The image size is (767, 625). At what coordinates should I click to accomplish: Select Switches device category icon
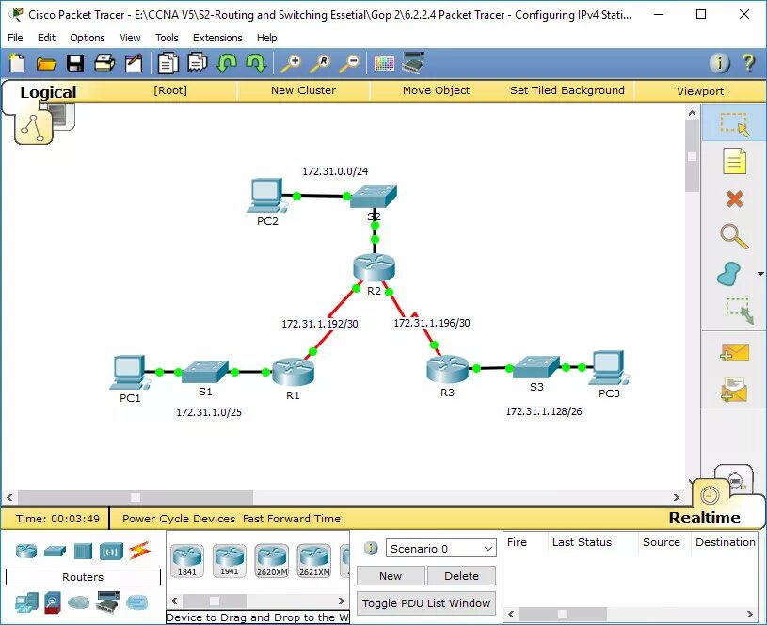(x=55, y=552)
